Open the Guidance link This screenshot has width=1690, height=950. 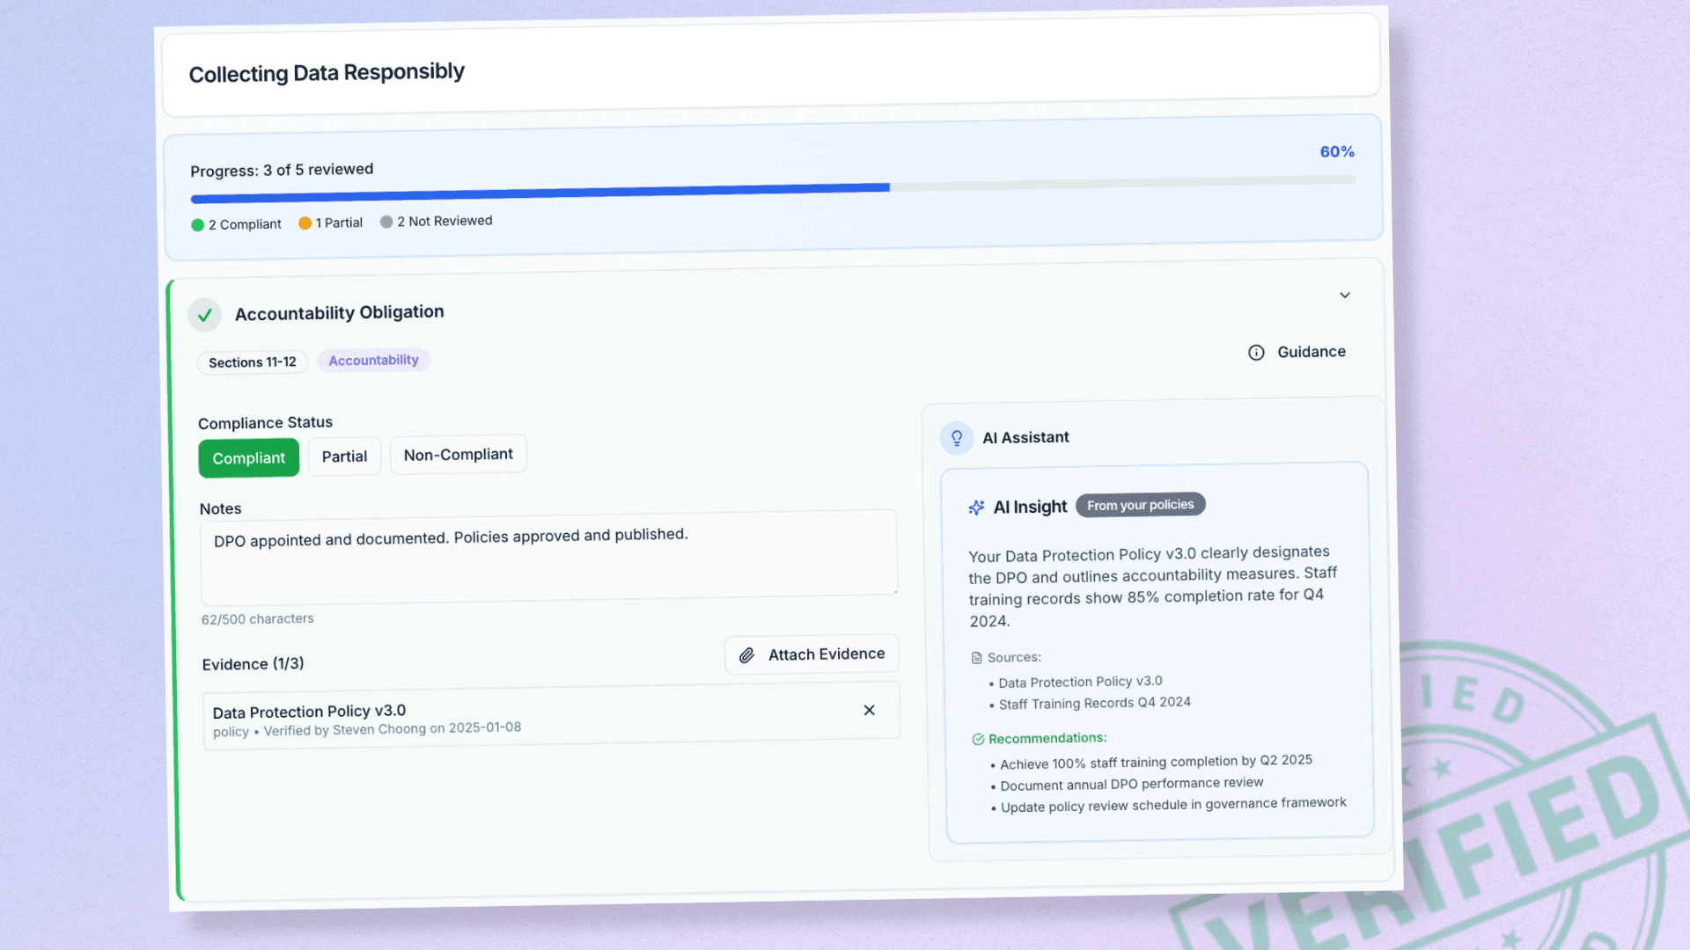coord(1311,352)
